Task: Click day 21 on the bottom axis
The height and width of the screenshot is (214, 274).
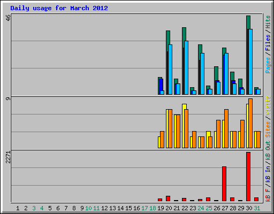Action: pos(177,208)
